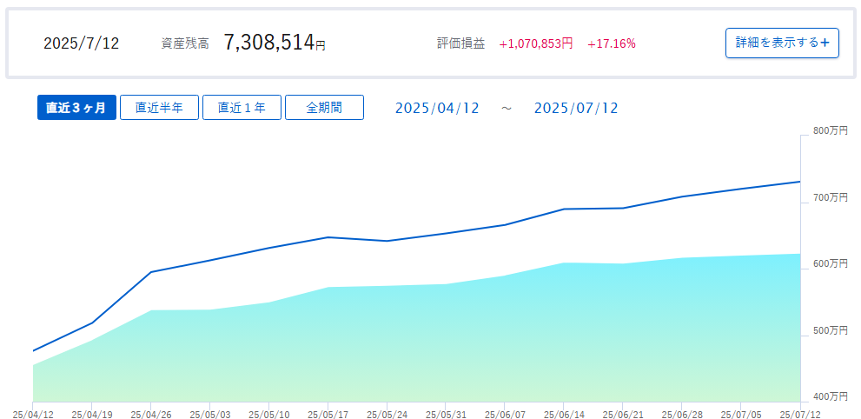Click the blue line point at 25/05/17

point(328,237)
